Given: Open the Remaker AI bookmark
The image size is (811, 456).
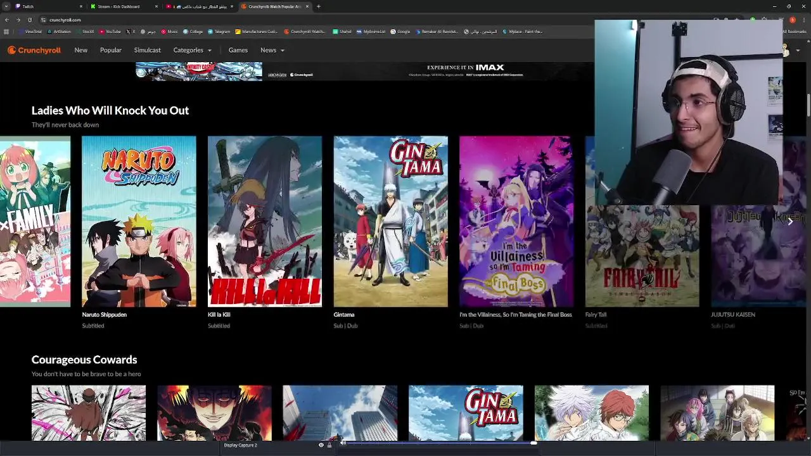Looking at the screenshot, I should pyautogui.click(x=438, y=31).
